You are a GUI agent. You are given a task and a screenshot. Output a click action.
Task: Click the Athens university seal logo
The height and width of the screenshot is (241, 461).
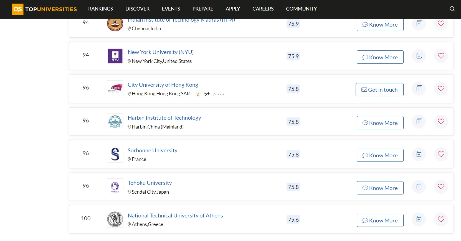(x=115, y=219)
